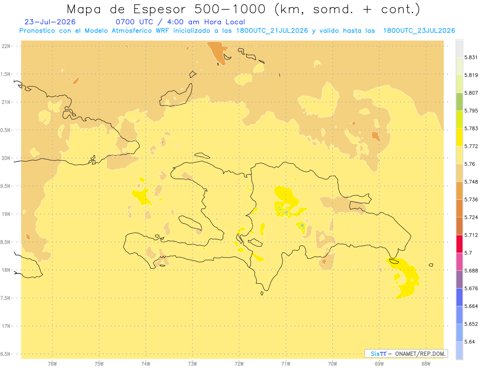Select the tan legend swatch between 5.748 and 5.76
This screenshot has width=478, height=369.
(x=459, y=172)
